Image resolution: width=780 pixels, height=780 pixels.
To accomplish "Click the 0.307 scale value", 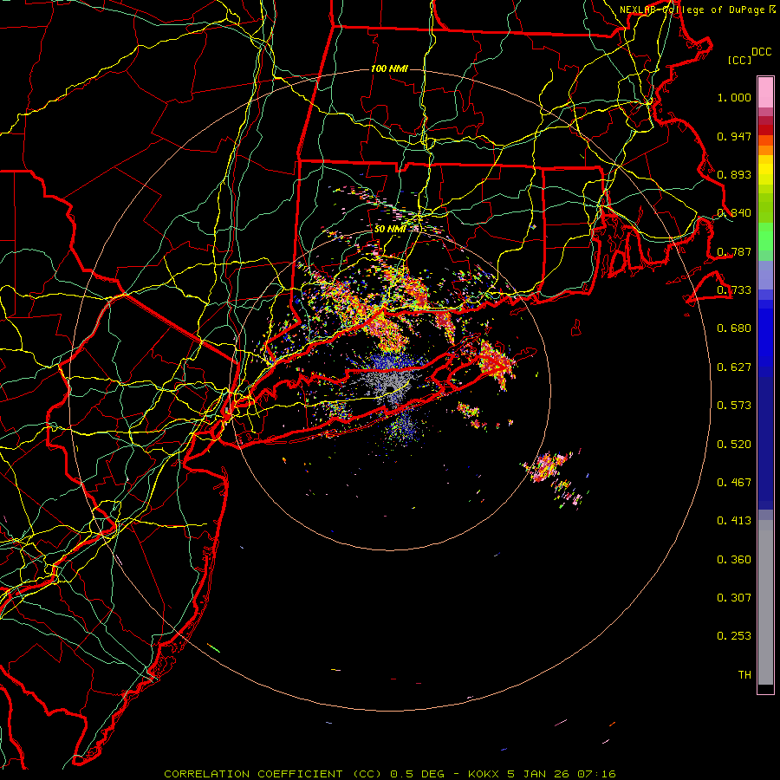I will click(x=734, y=598).
